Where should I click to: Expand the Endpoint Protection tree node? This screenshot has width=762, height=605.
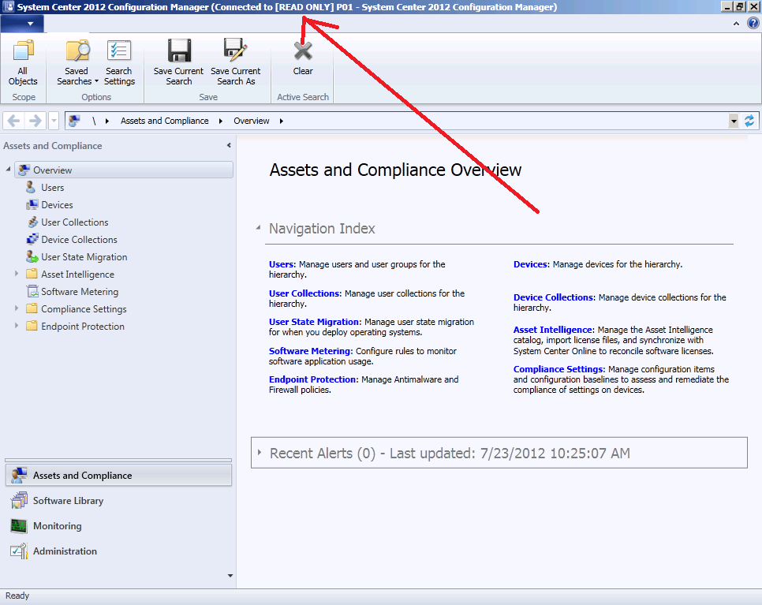pyautogui.click(x=17, y=326)
